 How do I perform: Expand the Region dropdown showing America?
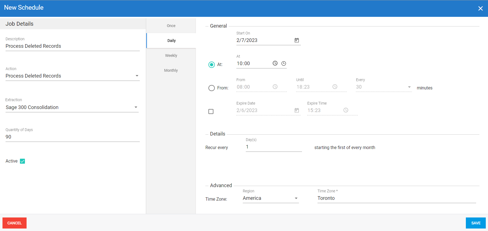(296, 198)
